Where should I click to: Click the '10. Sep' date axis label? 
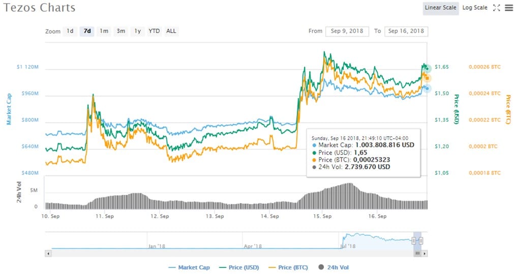[50, 217]
